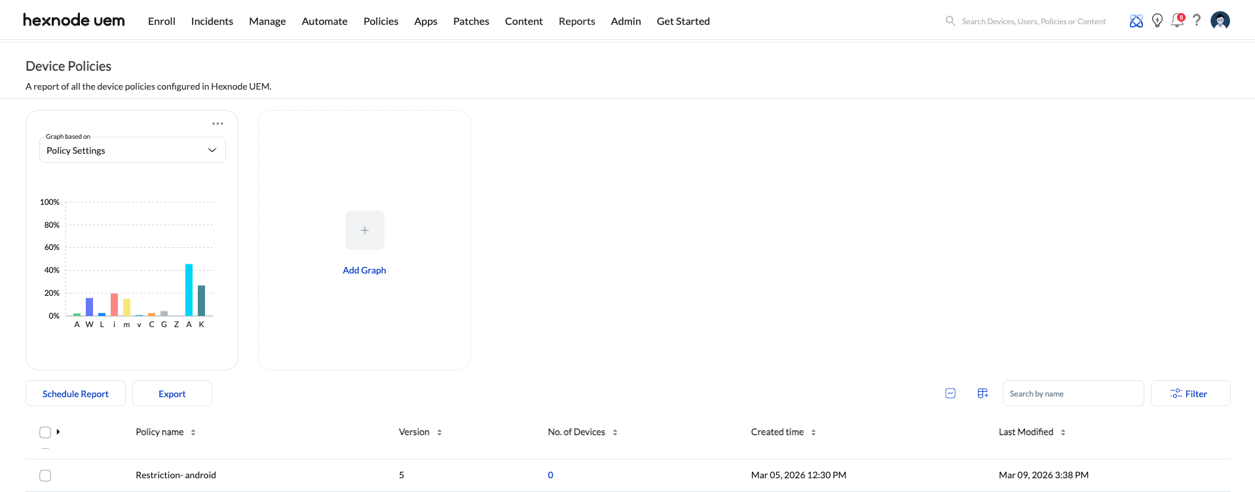Screen dimensions: 1255x492
Task: Click the blue atom-shaped assistant icon
Action: coord(1136,21)
